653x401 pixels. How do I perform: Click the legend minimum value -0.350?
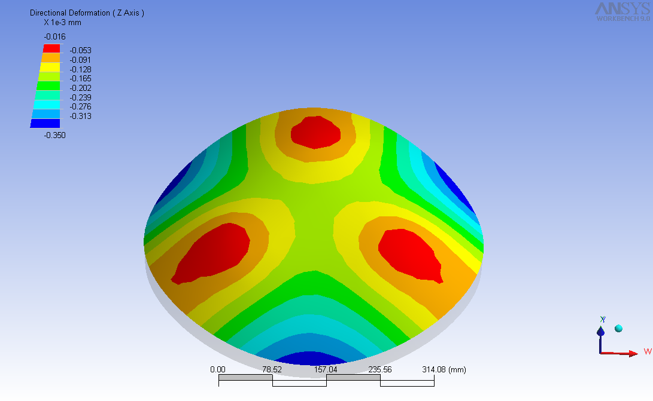(x=55, y=135)
